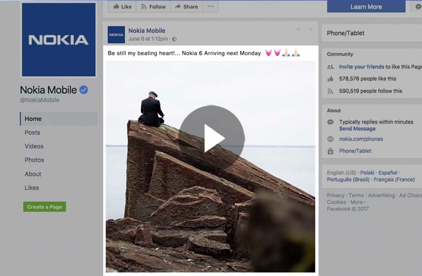Open the Posts section in sidebar
422x276 pixels.
32,132
